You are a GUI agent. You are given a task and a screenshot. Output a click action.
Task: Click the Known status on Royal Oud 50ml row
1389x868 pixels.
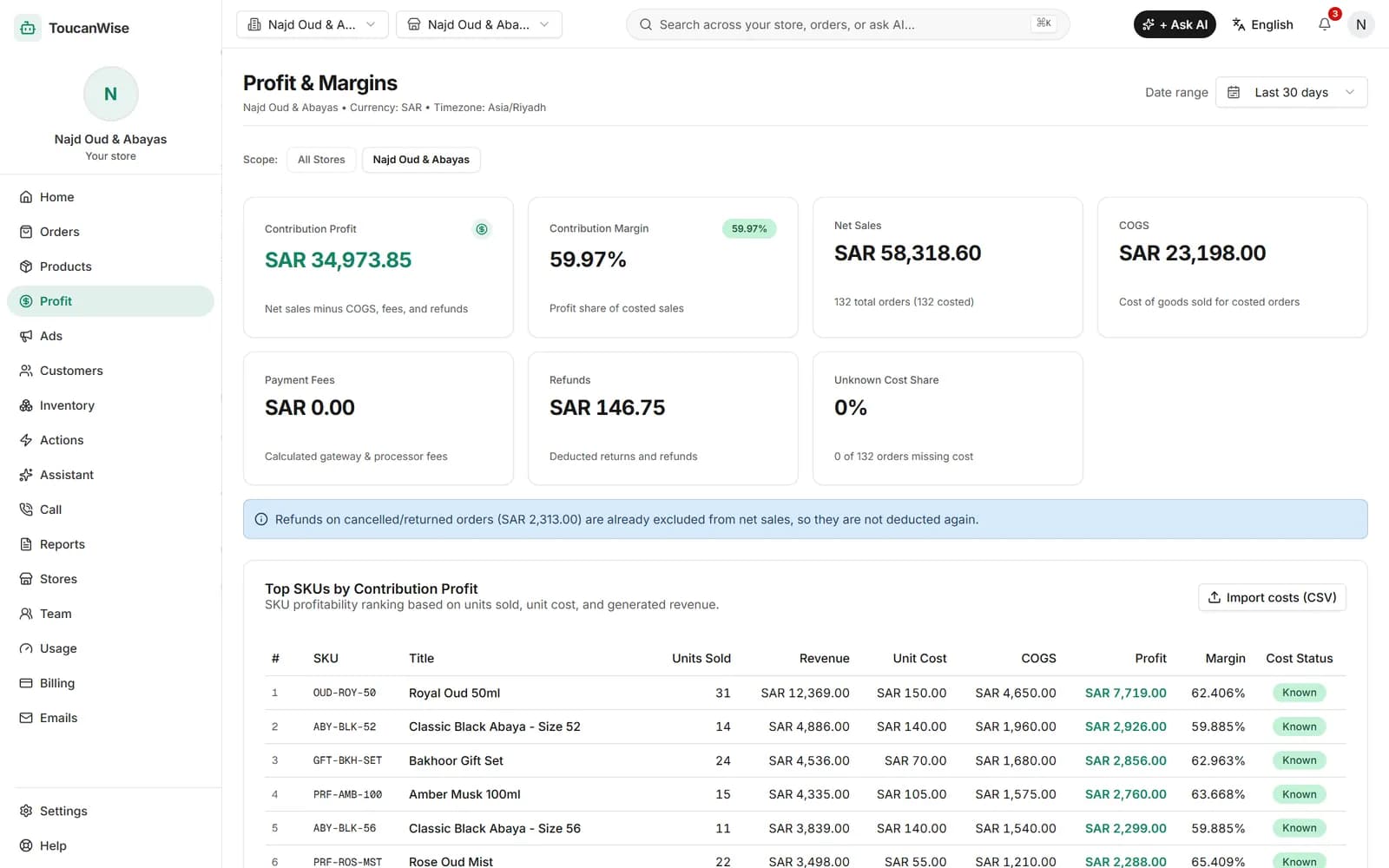[x=1299, y=693]
